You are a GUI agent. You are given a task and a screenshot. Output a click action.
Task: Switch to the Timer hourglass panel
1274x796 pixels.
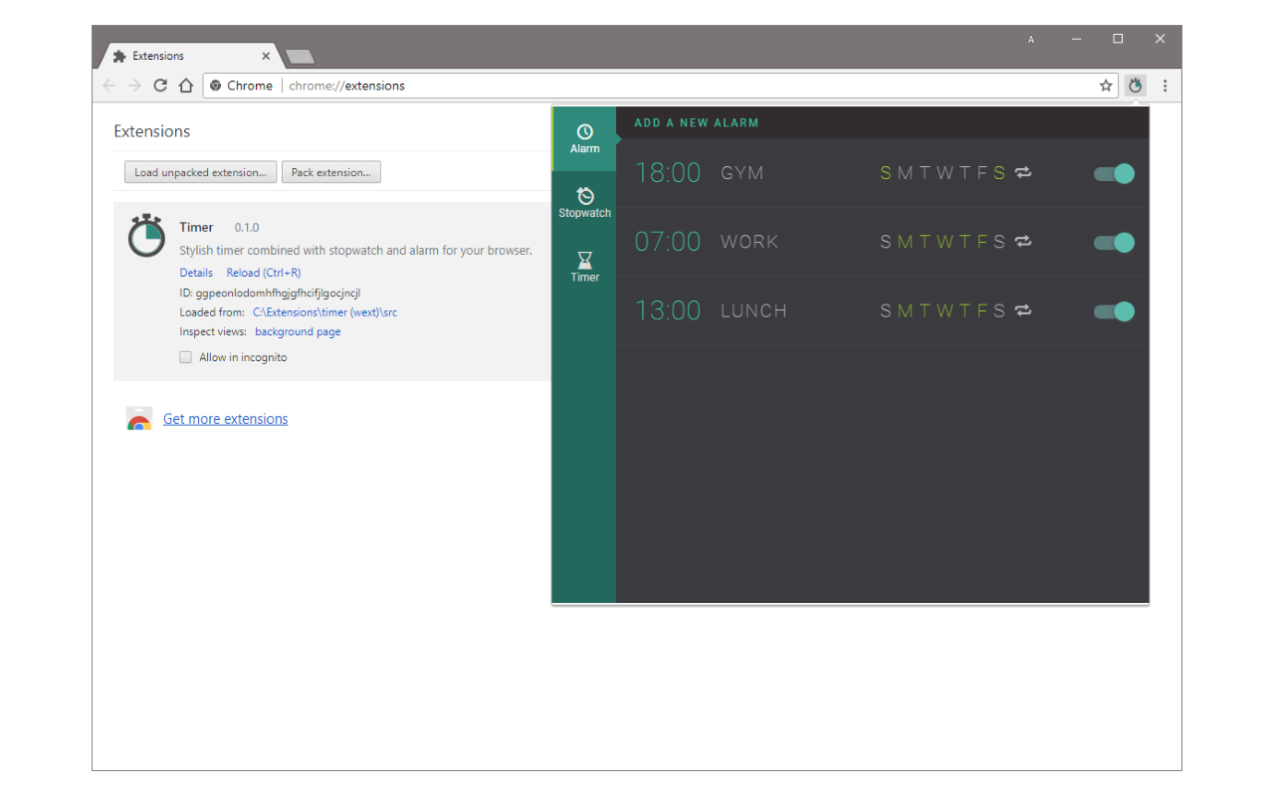pos(584,267)
